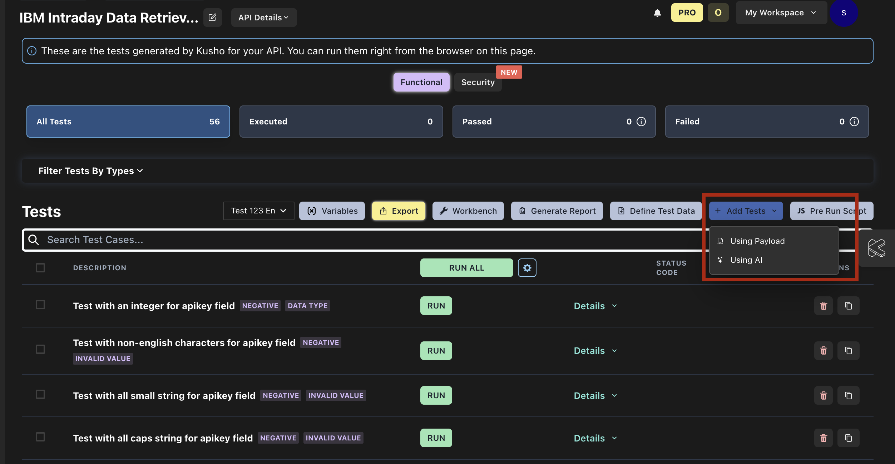Check the all caps string test row
This screenshot has height=464, width=895.
(40, 437)
